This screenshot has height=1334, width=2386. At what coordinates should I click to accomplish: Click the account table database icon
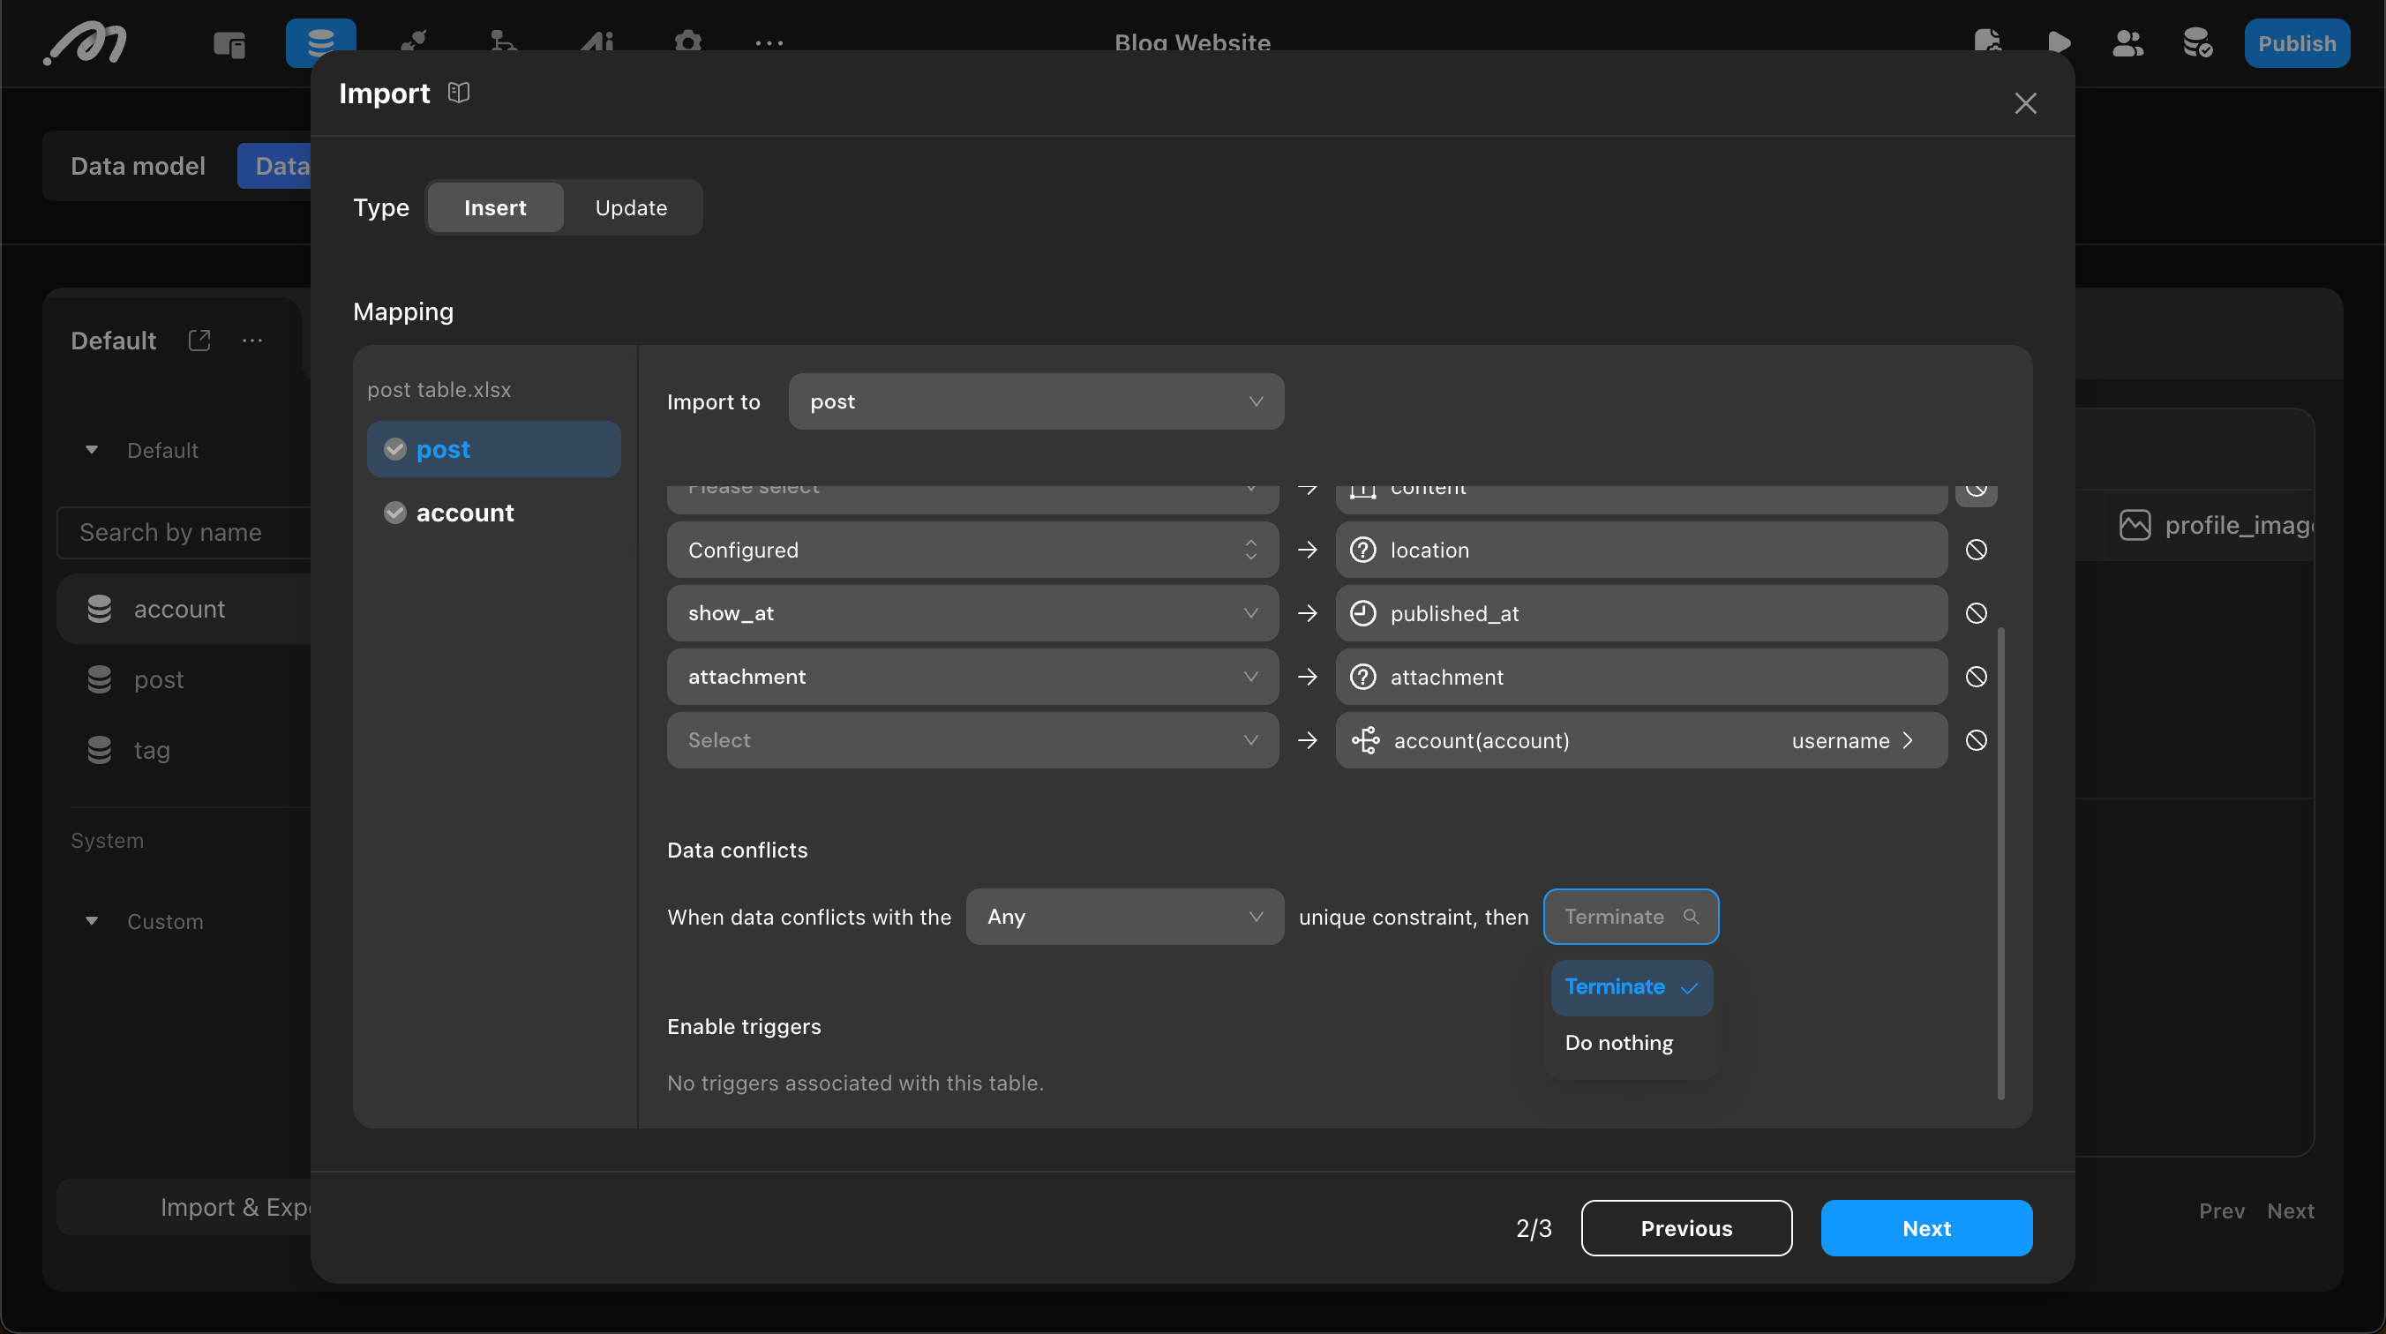[99, 609]
